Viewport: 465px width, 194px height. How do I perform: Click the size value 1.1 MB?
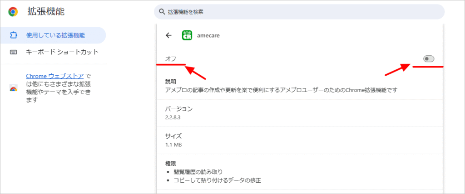[x=174, y=144]
